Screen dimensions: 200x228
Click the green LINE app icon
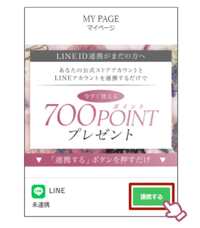click(x=38, y=191)
